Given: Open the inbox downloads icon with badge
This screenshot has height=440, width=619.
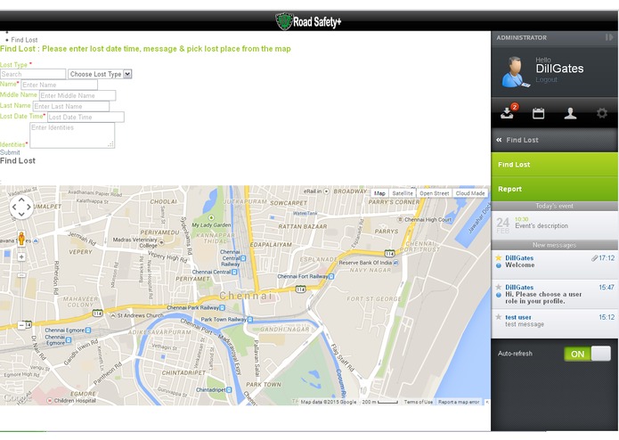Looking at the screenshot, I should [508, 112].
